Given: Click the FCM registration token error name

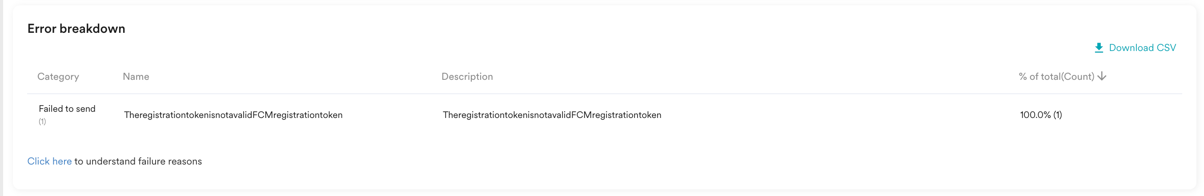Looking at the screenshot, I should [x=233, y=115].
